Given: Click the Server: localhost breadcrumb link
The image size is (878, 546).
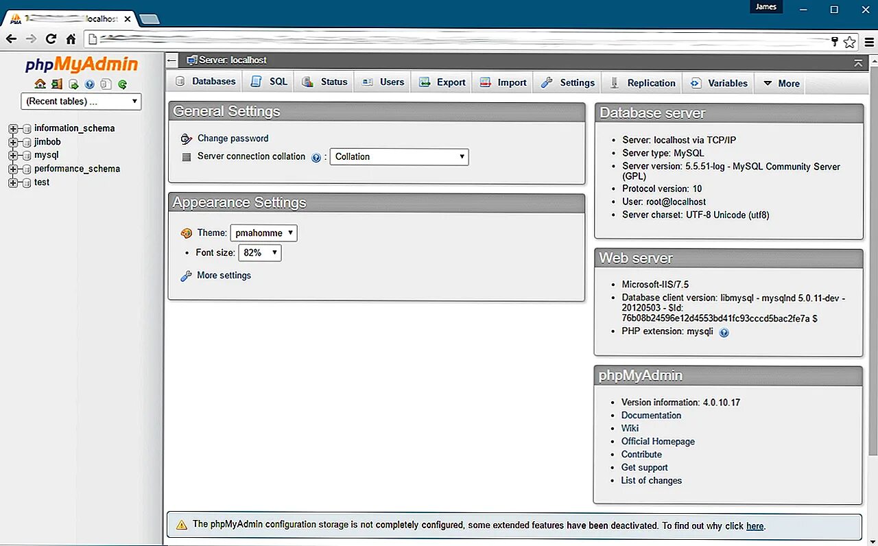Looking at the screenshot, I should [x=233, y=60].
